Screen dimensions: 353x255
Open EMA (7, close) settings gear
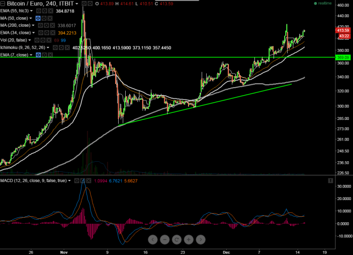point(44,55)
